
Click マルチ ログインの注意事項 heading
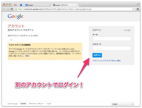(x=20, y=45)
